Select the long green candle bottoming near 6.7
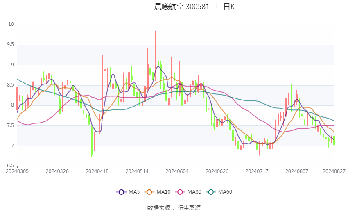The width and height of the screenshot is (348, 212). [92, 141]
